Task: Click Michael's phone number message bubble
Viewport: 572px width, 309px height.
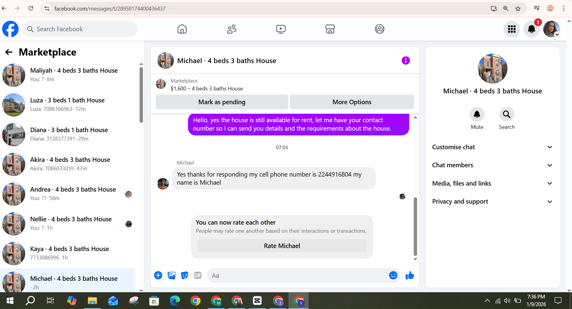Action: pos(274,178)
